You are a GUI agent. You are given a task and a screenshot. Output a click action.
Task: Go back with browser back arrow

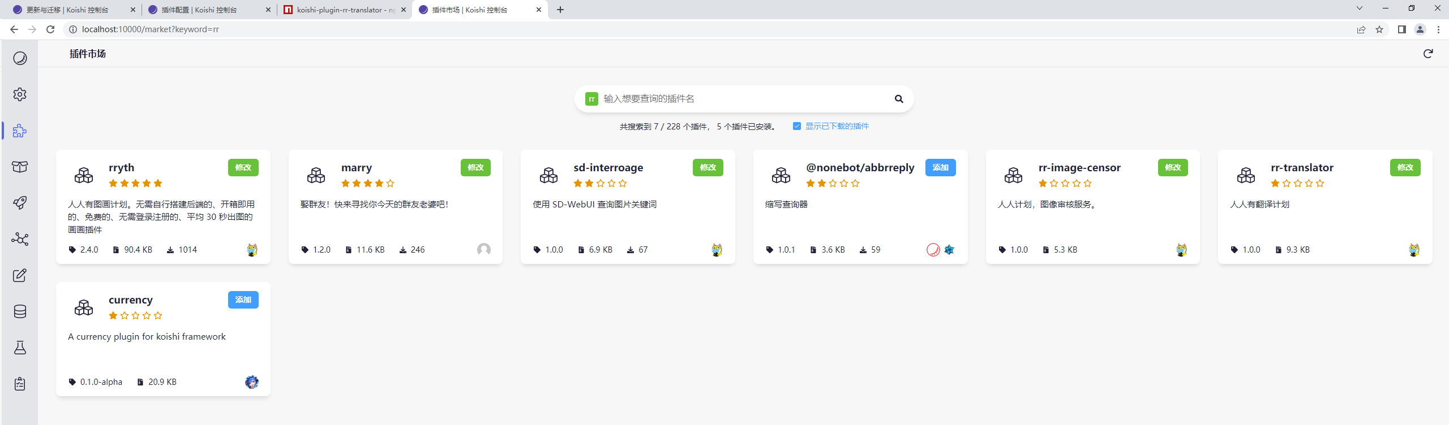coord(14,29)
